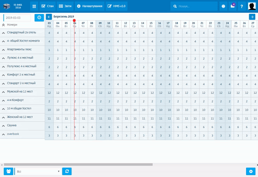Click the refresh button at bottom
Image resolution: width=258 pixels, height=177 pixels.
(67, 171)
